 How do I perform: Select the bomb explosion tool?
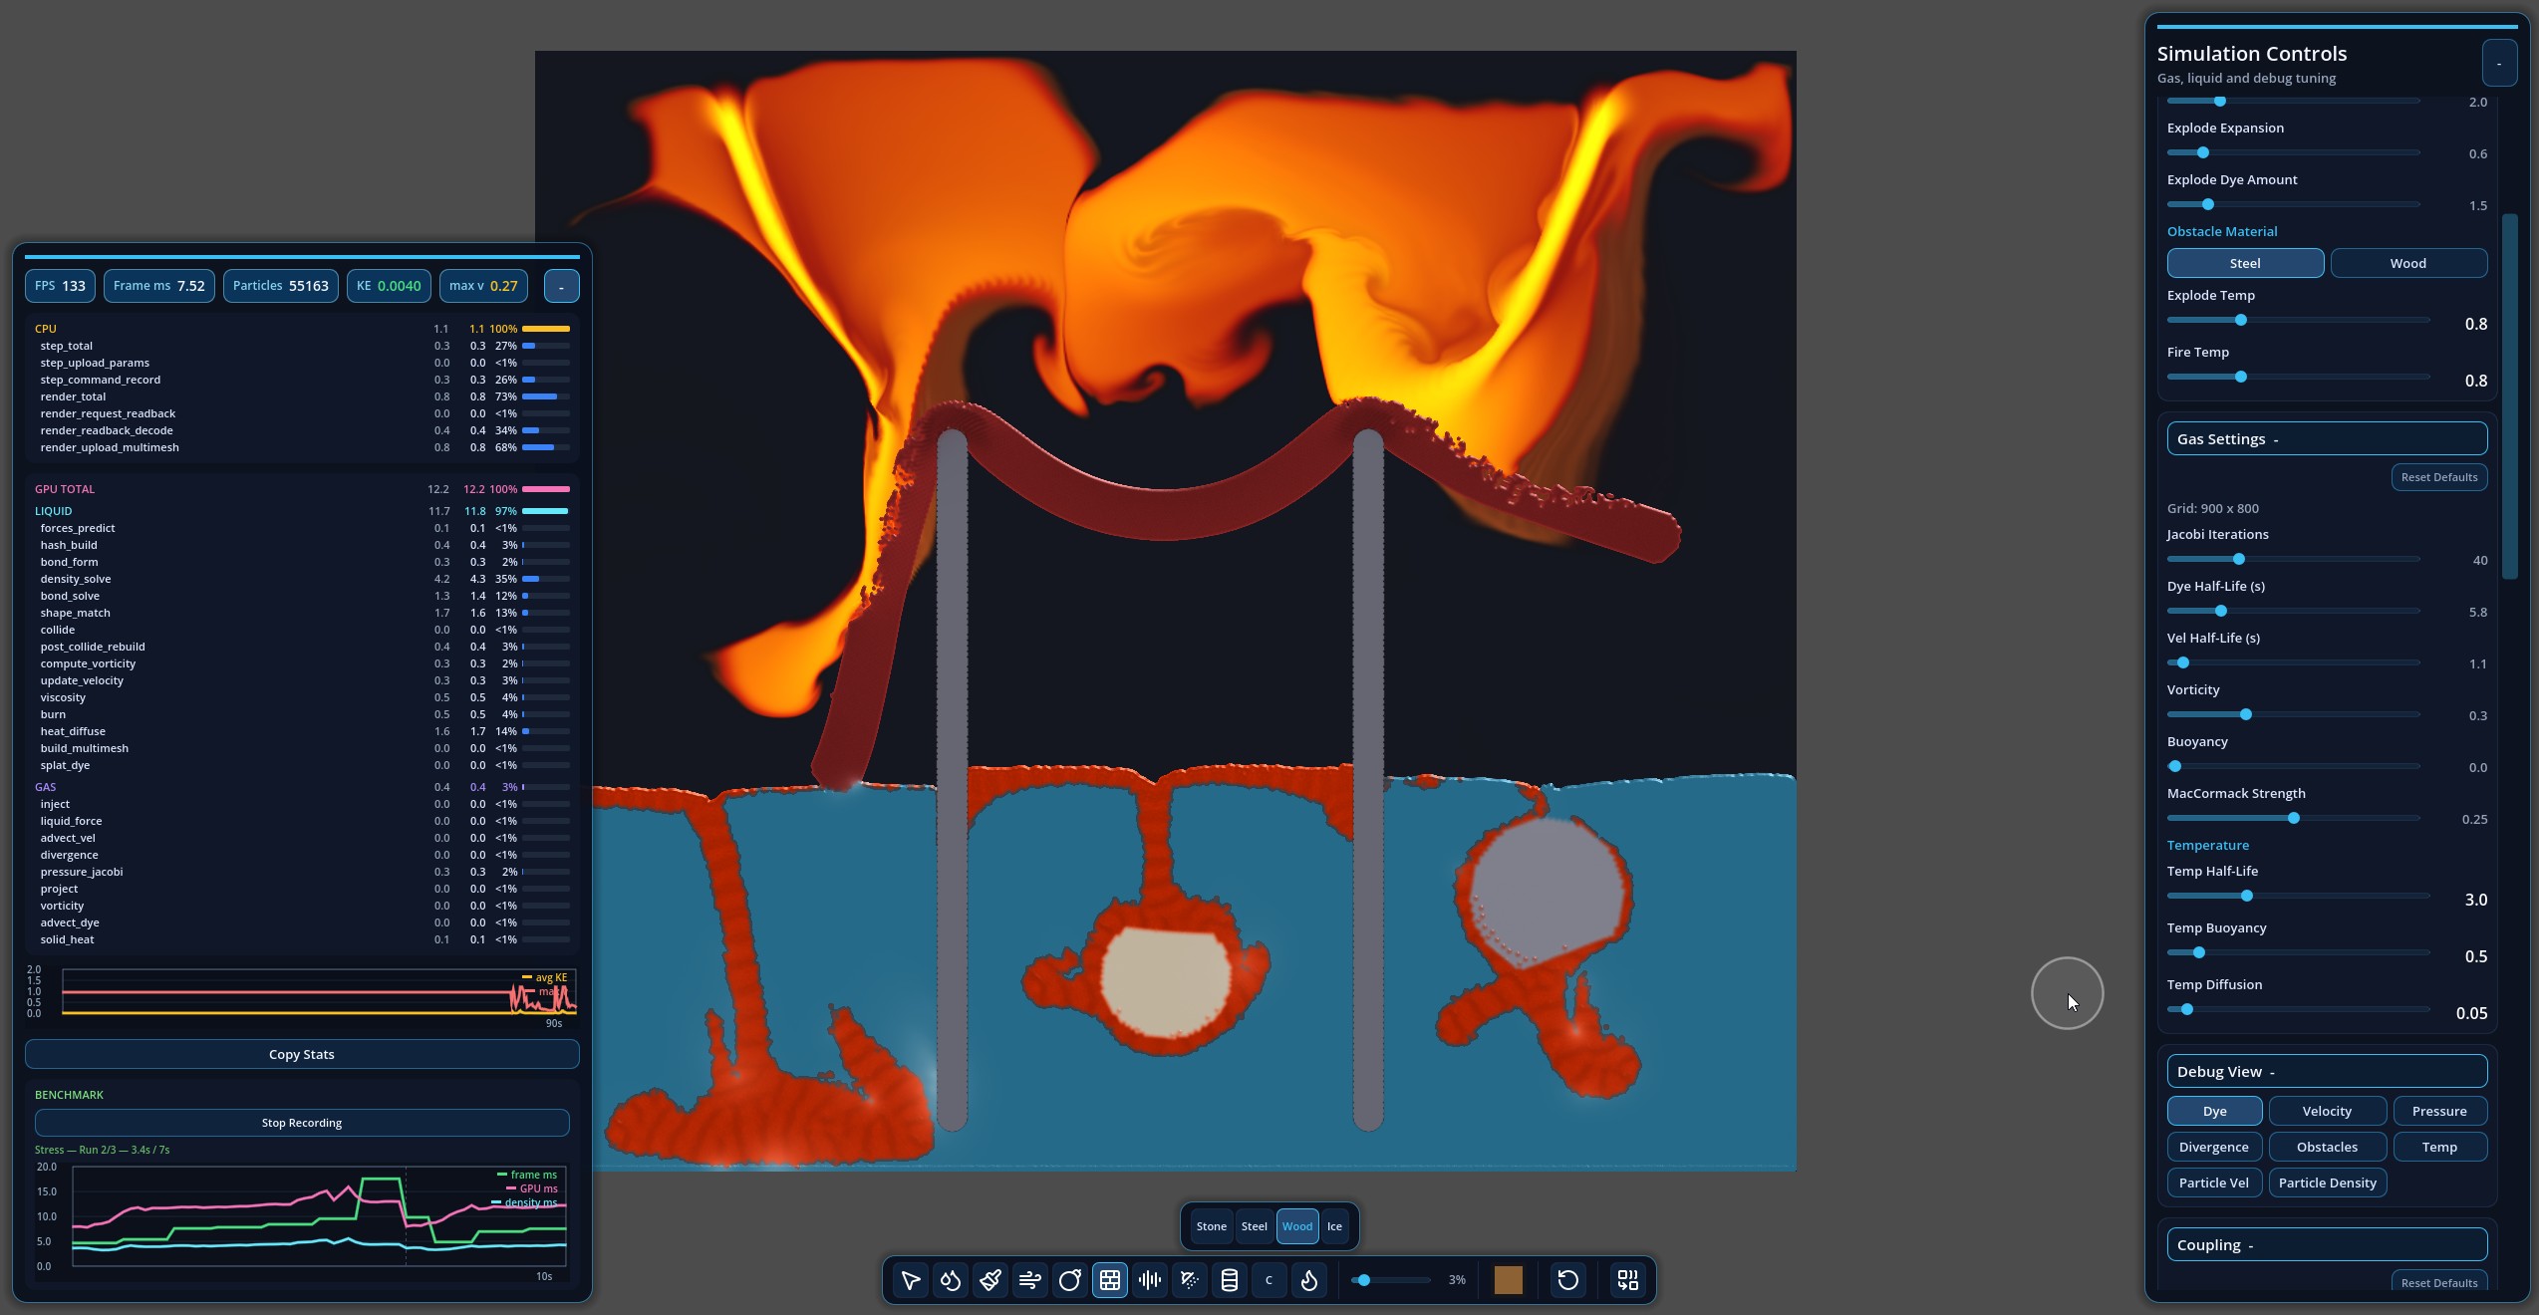pyautogui.click(x=1069, y=1280)
